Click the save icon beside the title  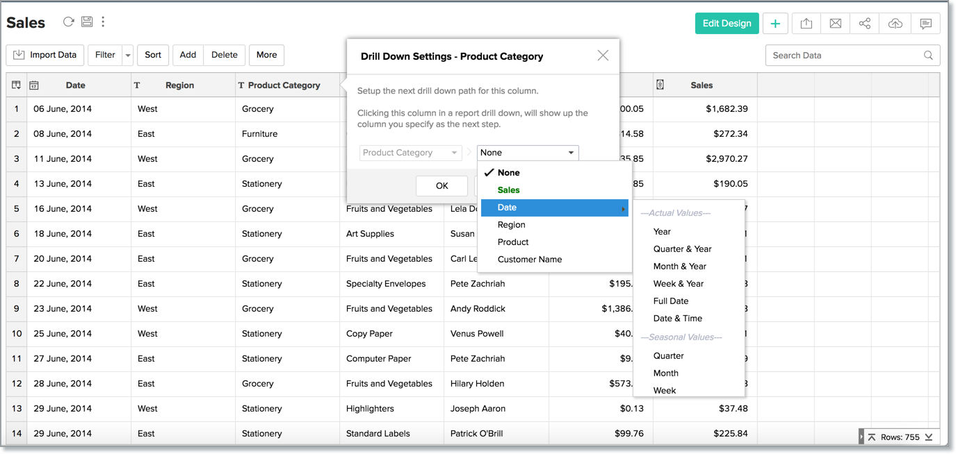(87, 22)
